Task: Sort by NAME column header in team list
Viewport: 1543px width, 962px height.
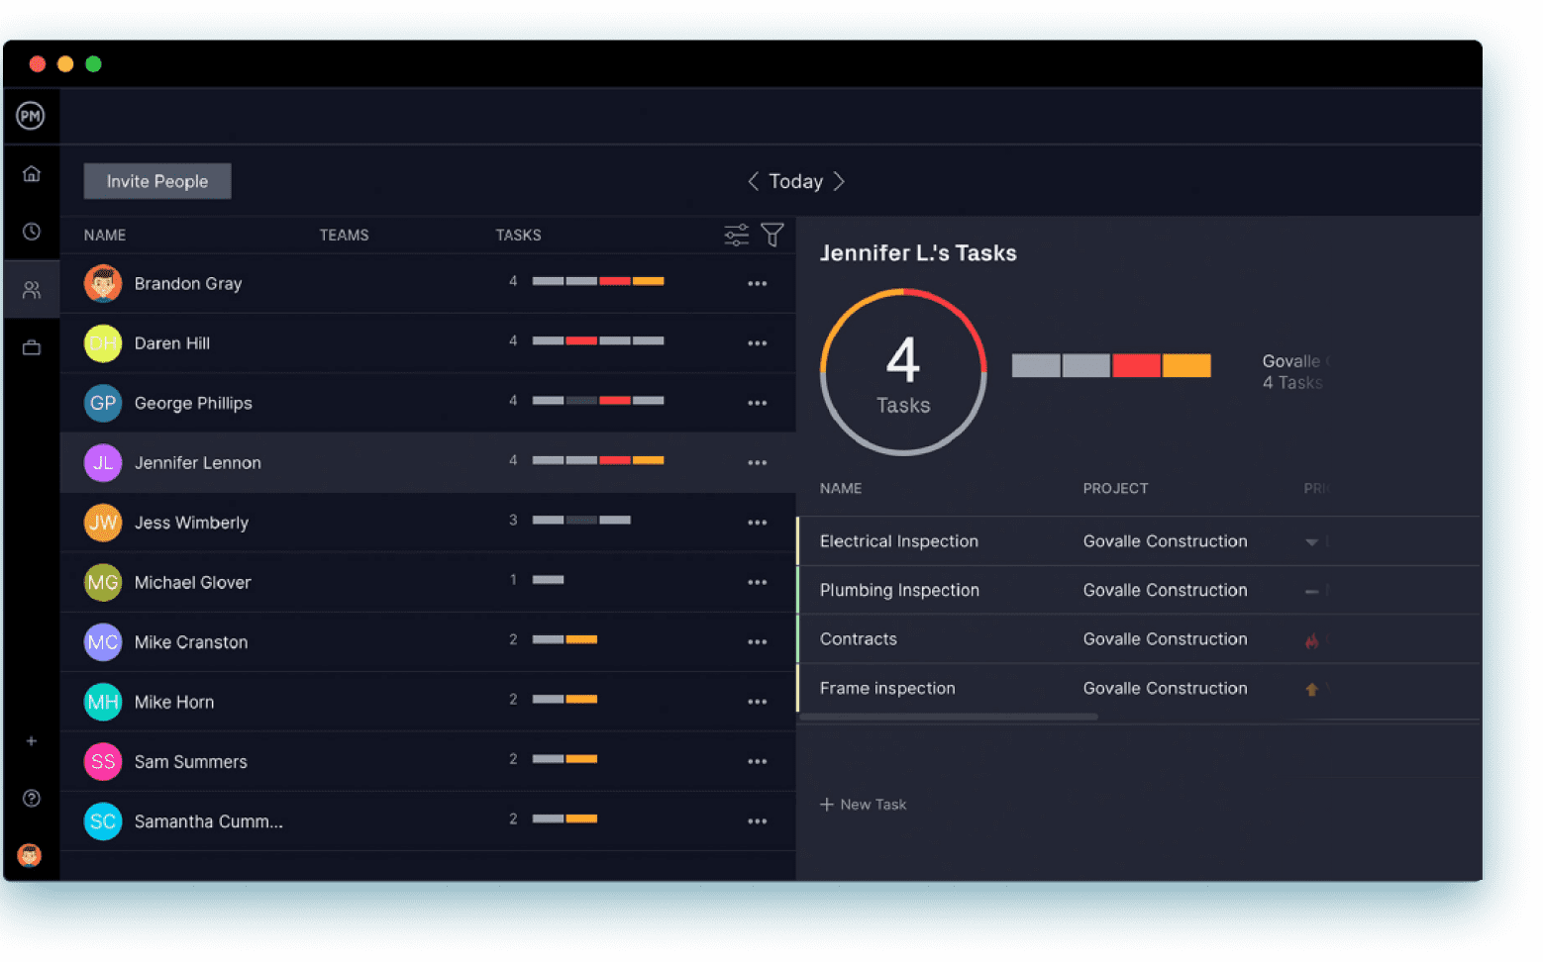Action: 105,236
